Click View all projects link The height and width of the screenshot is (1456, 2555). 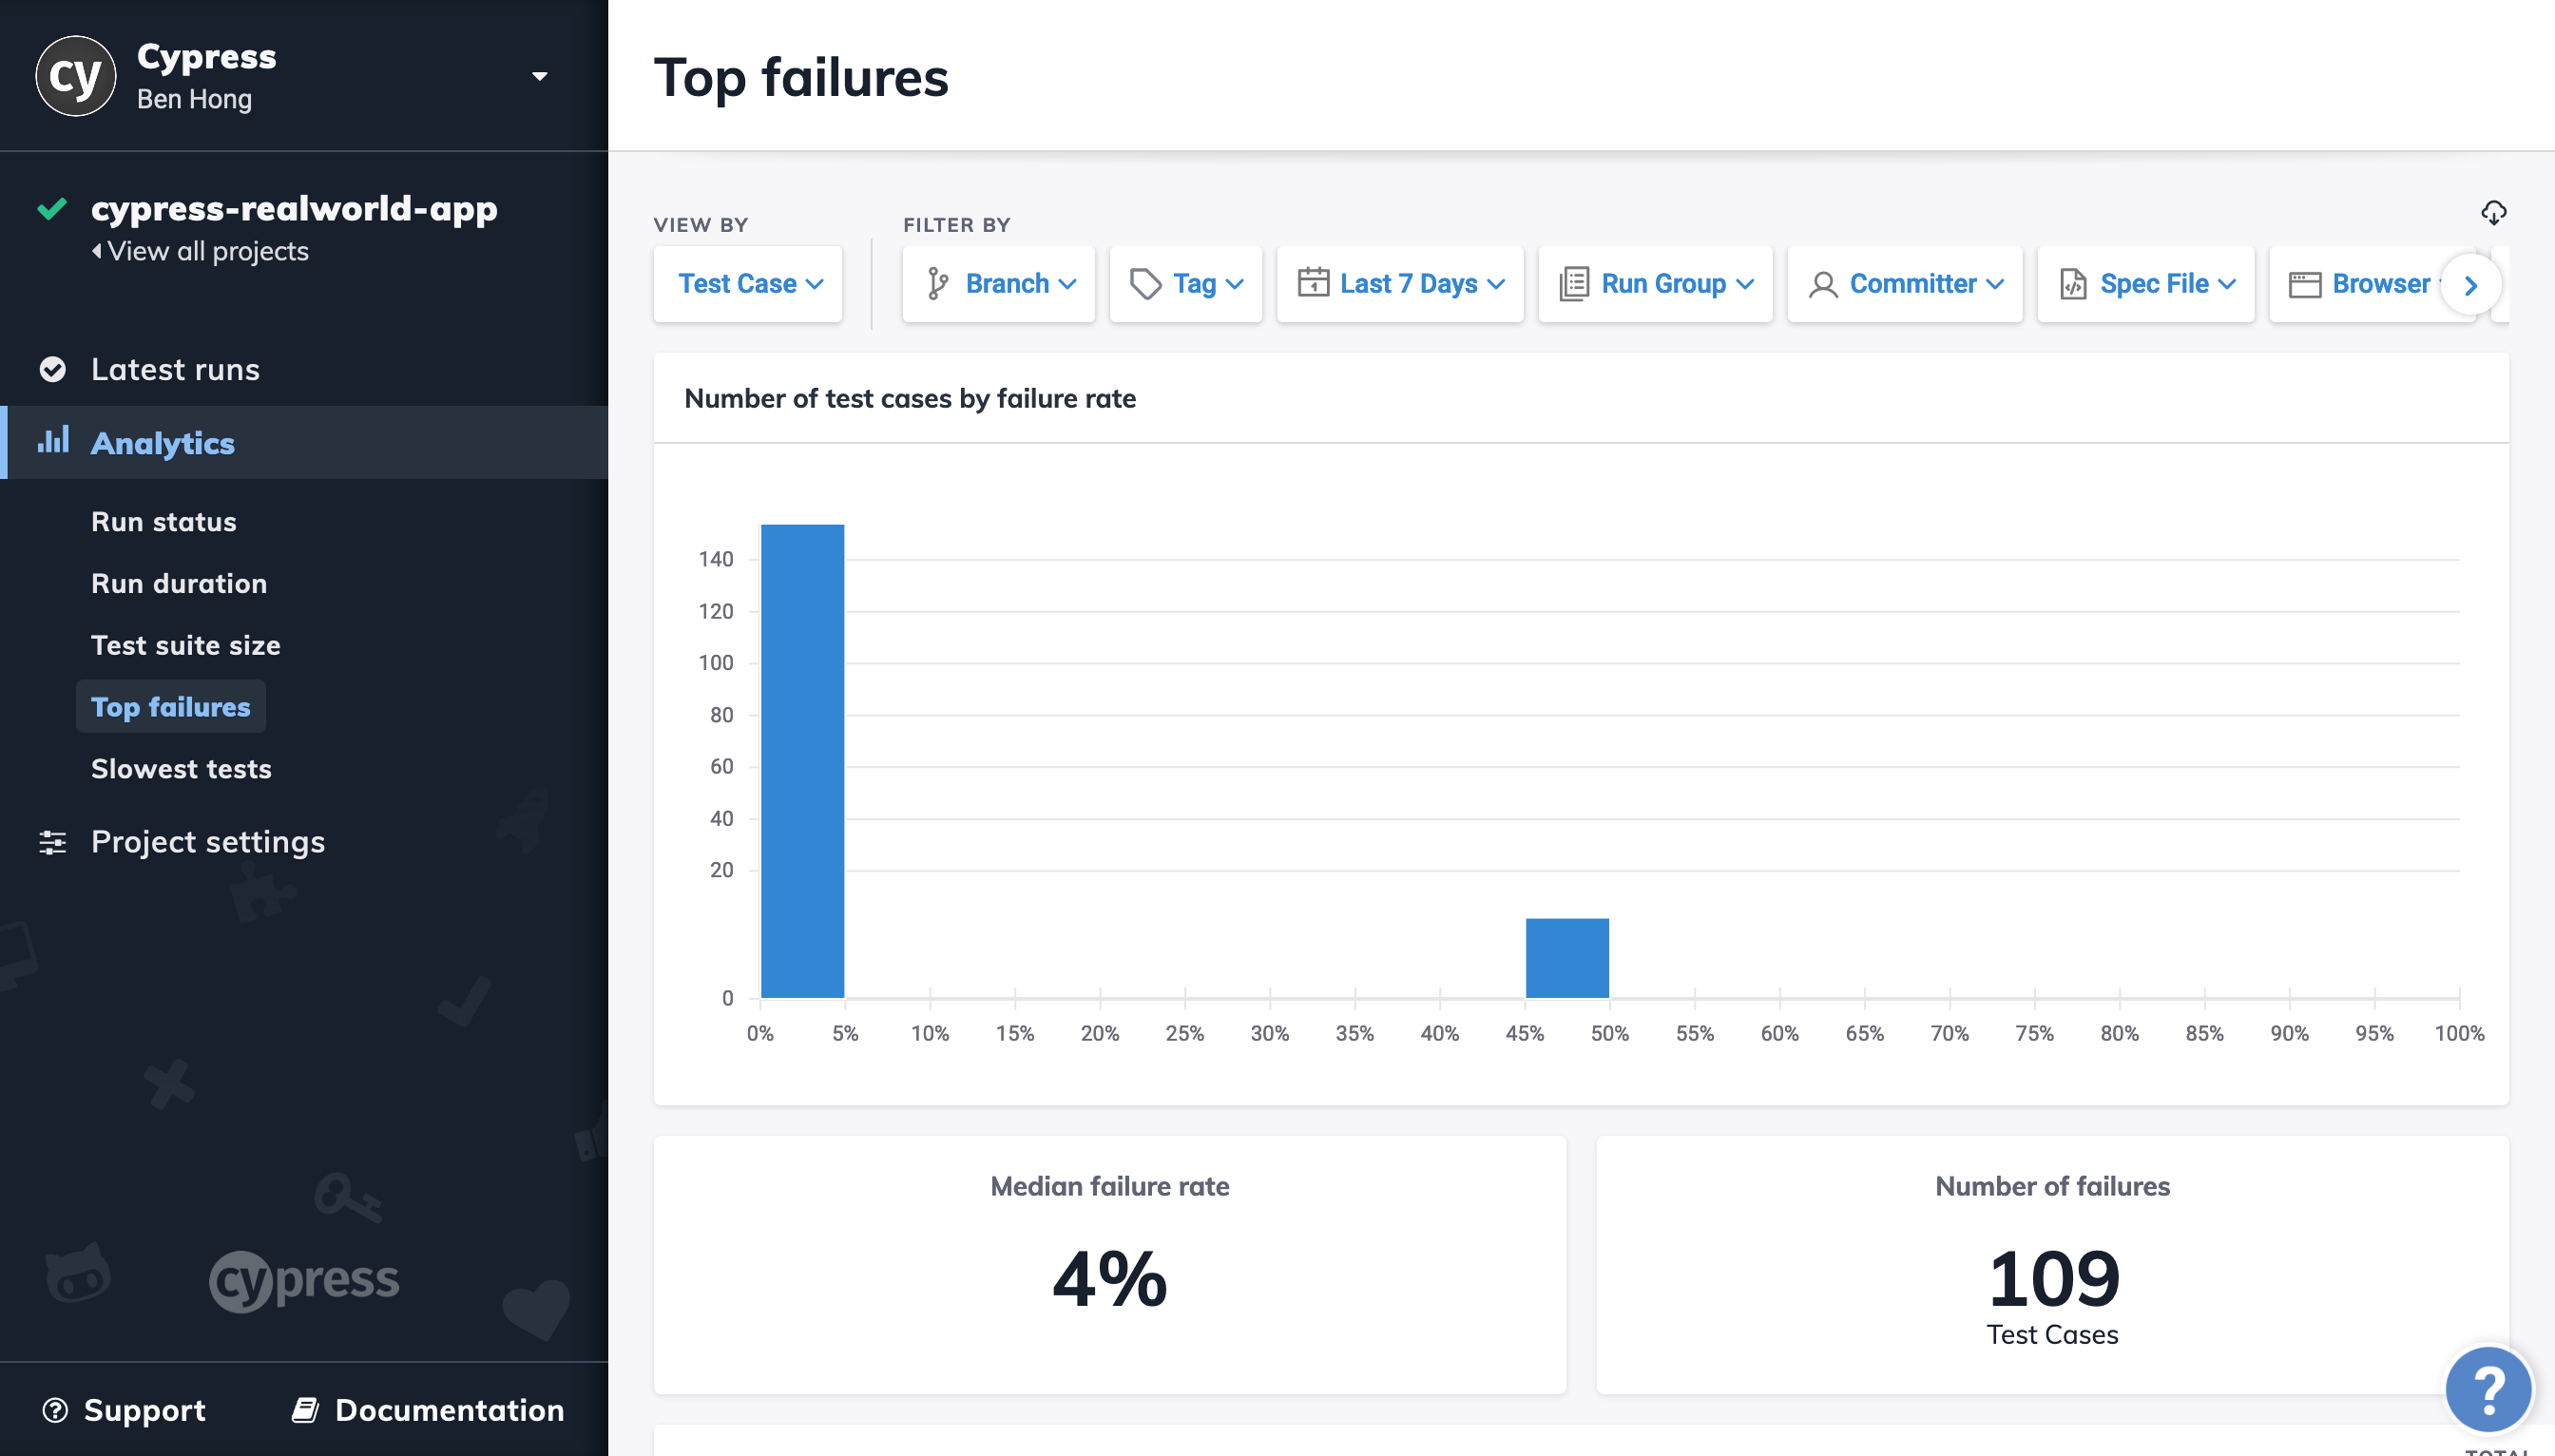(200, 251)
